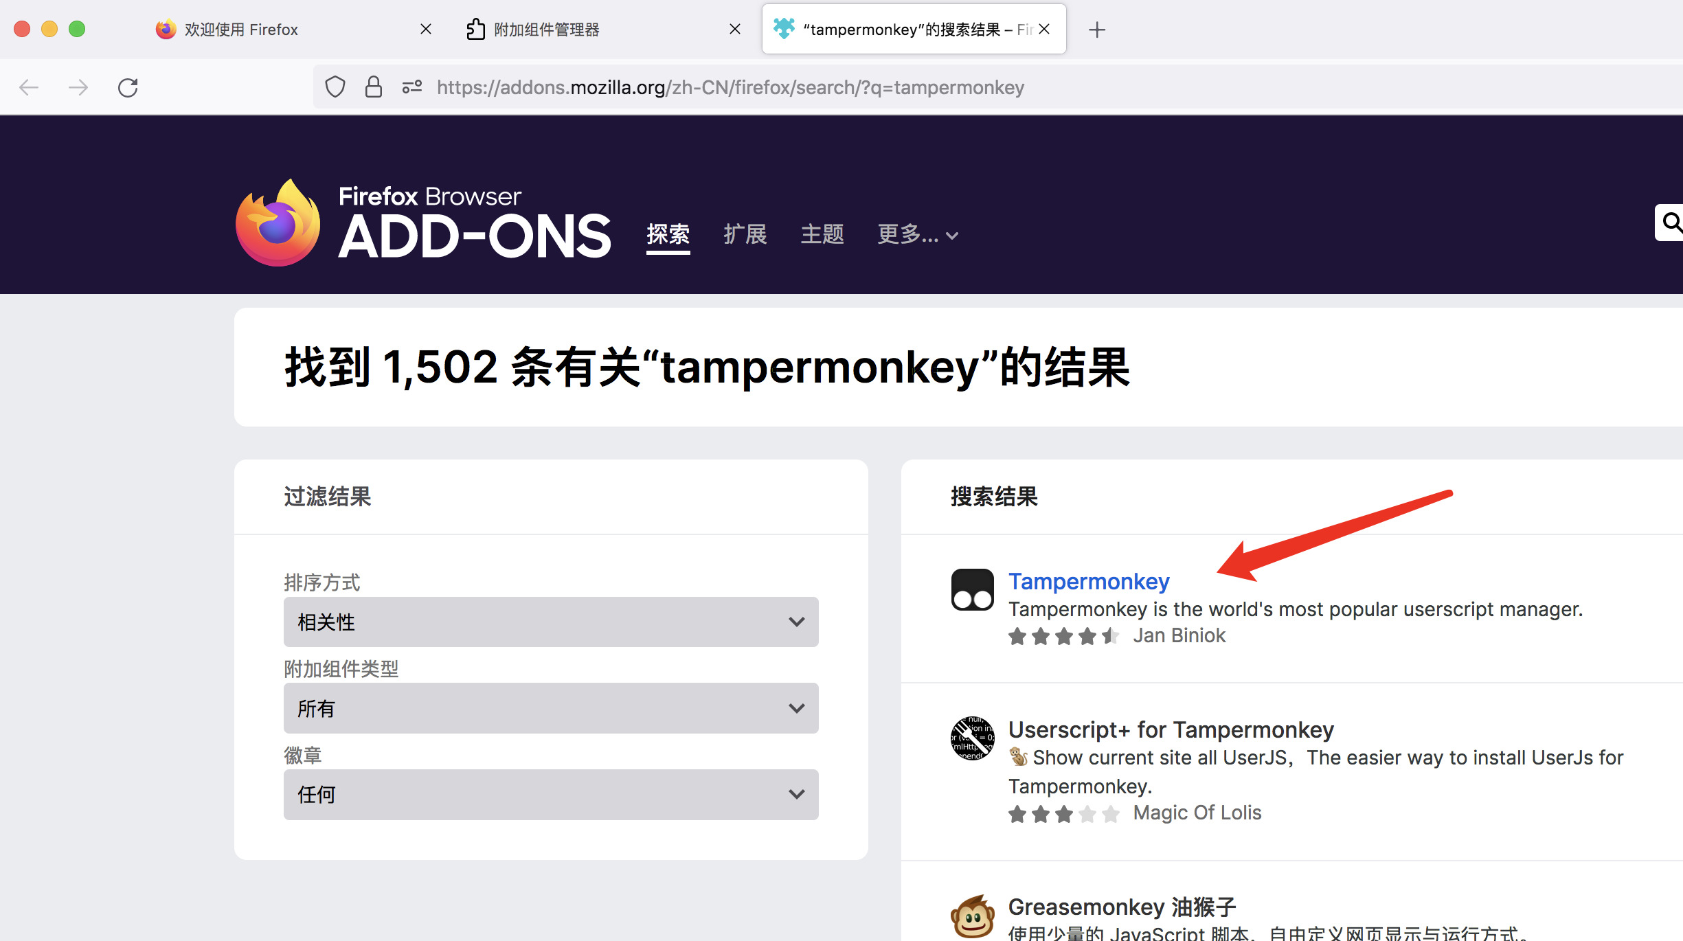Click the Greasemonkey monkey icon
The image size is (1683, 941).
point(972,916)
